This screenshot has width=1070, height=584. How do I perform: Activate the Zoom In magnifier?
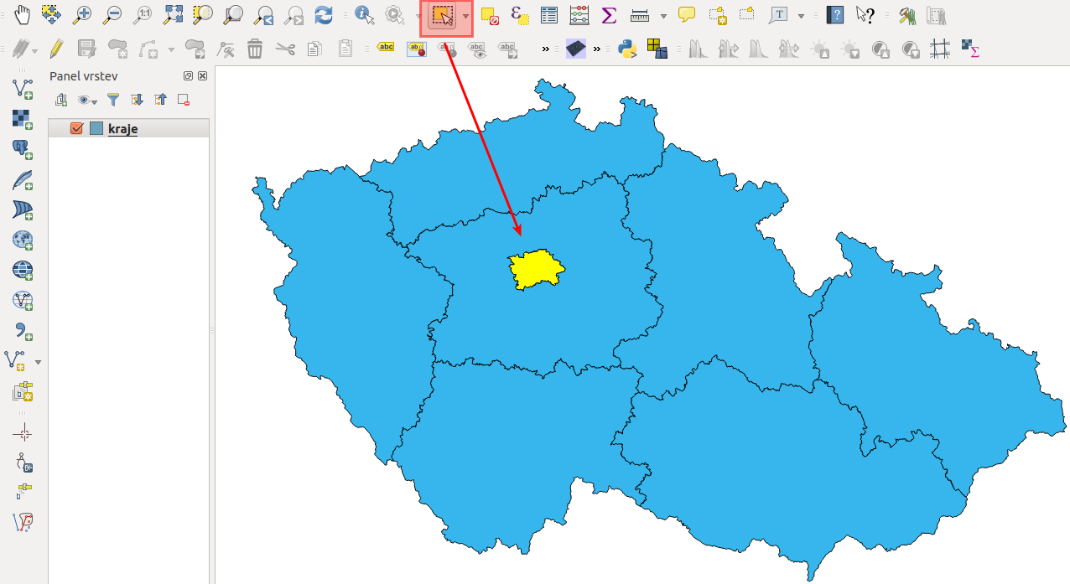[x=82, y=14]
